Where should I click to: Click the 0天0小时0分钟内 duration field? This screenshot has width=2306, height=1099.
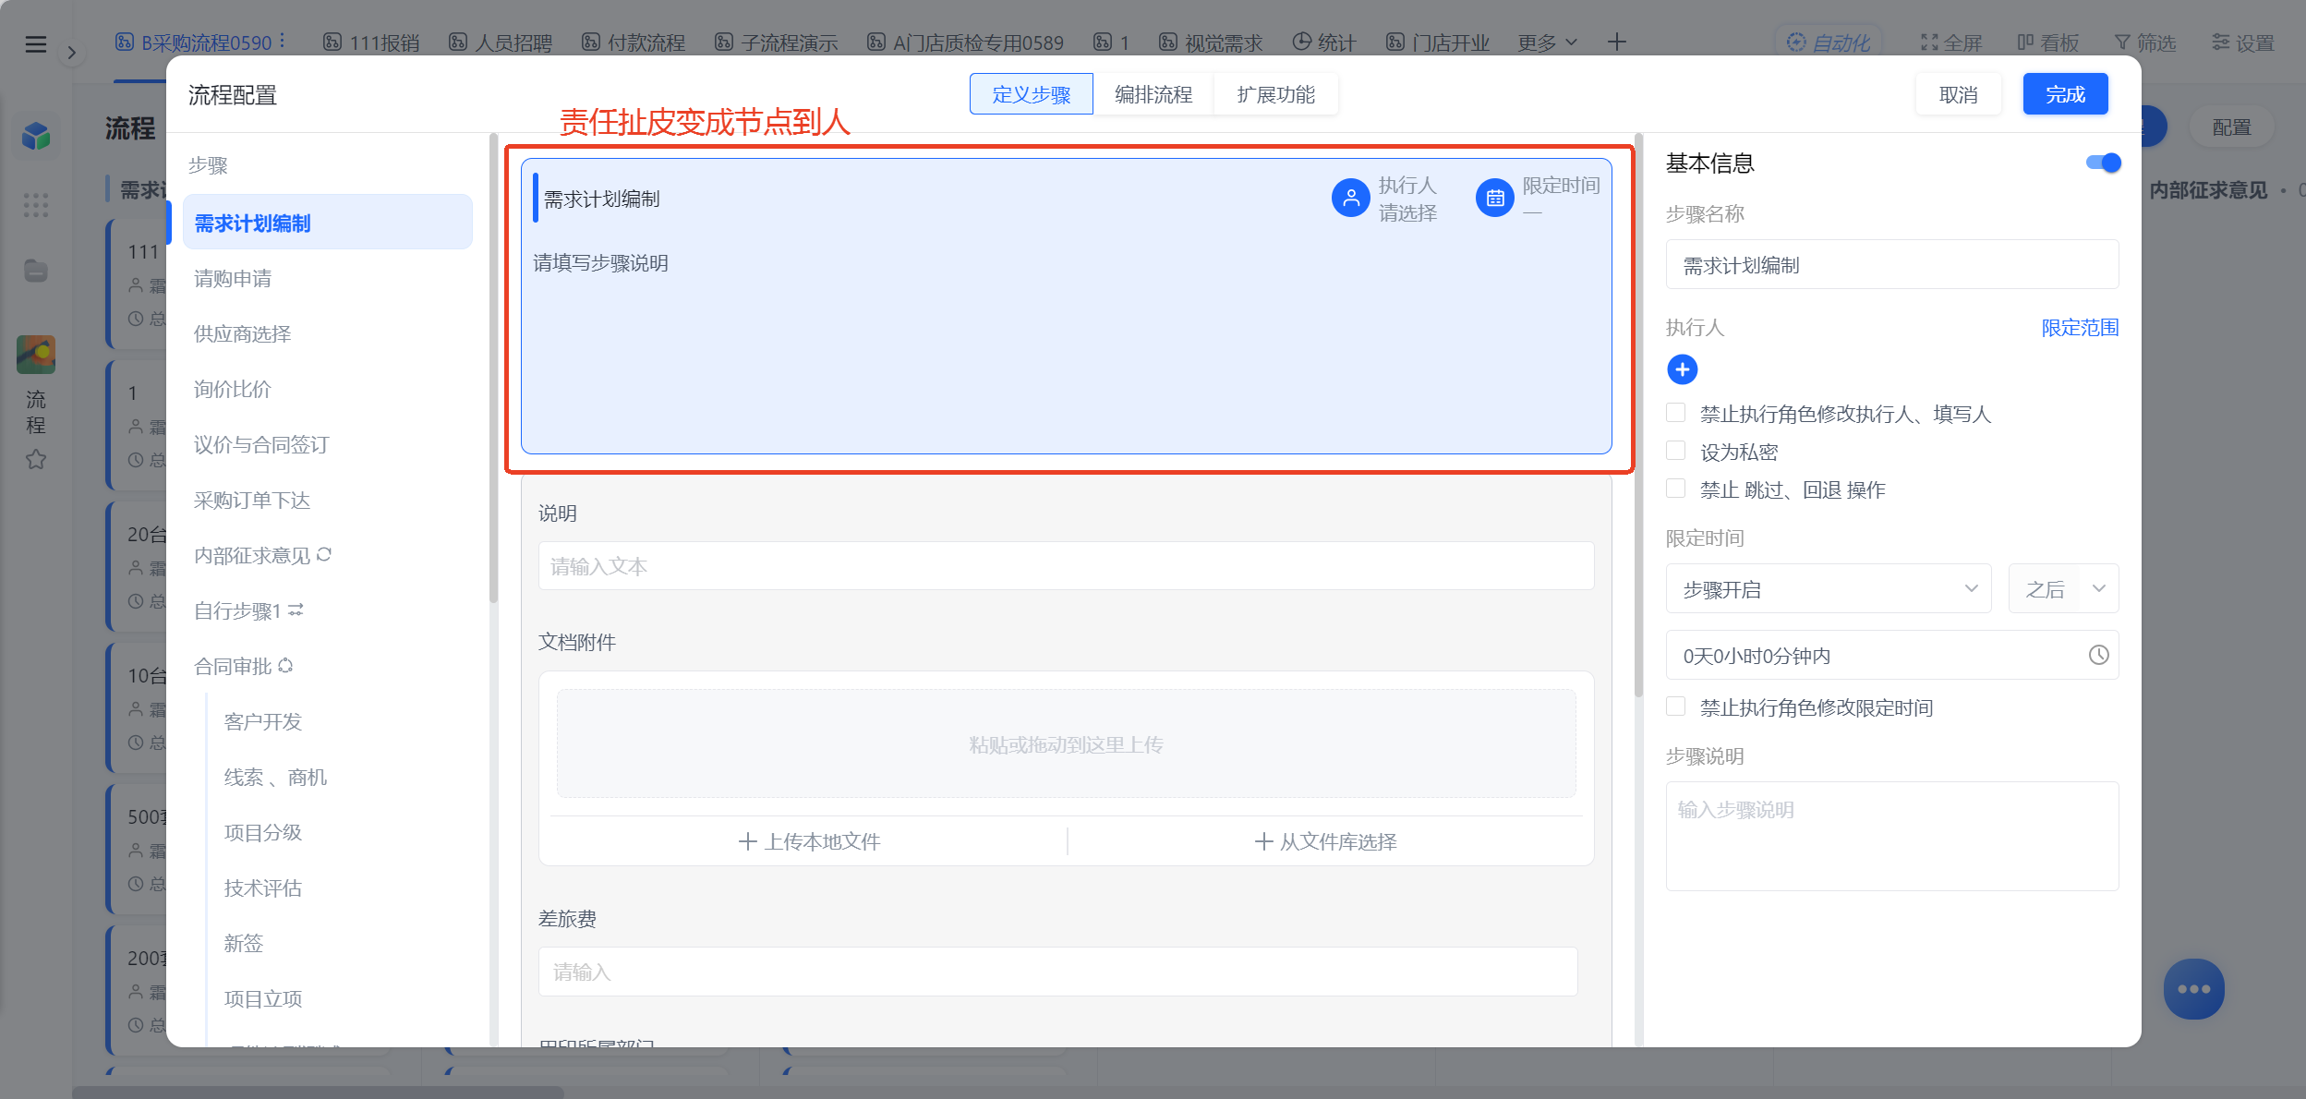(1891, 655)
